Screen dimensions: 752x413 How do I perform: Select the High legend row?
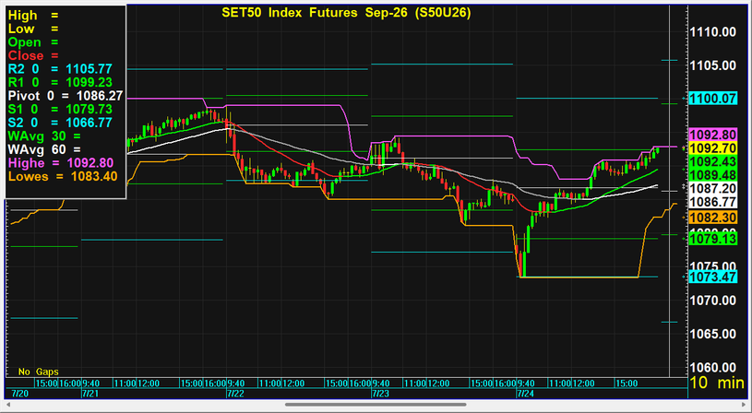tap(33, 16)
